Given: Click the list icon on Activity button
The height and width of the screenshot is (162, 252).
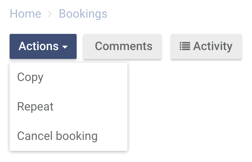Looking at the screenshot, I should (x=185, y=46).
